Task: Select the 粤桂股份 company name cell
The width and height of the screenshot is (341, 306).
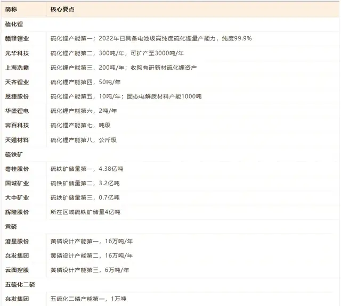Action: click(17, 169)
